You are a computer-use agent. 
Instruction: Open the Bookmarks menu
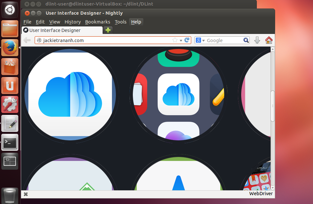coord(98,22)
